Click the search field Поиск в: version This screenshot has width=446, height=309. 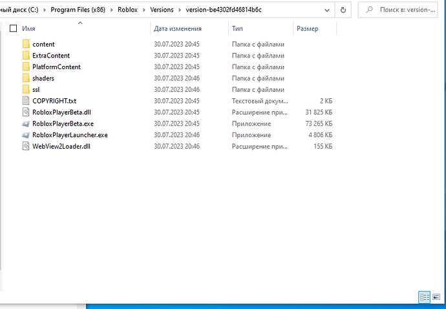[398, 10]
